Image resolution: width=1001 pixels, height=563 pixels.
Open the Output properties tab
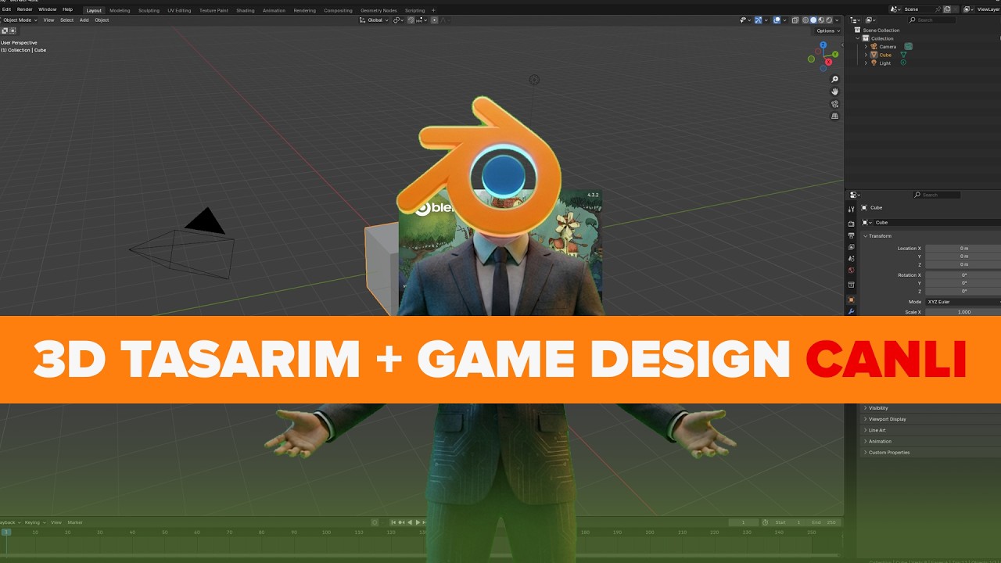(851, 235)
